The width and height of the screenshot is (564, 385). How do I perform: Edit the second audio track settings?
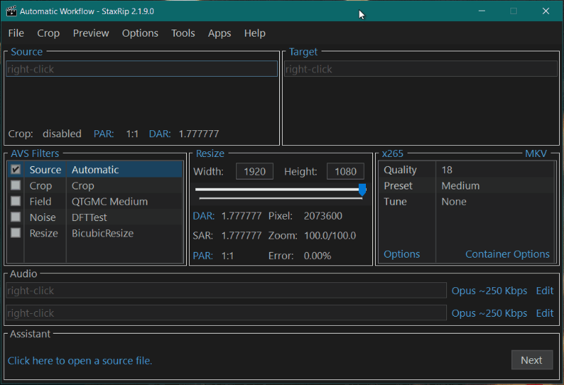(544, 313)
